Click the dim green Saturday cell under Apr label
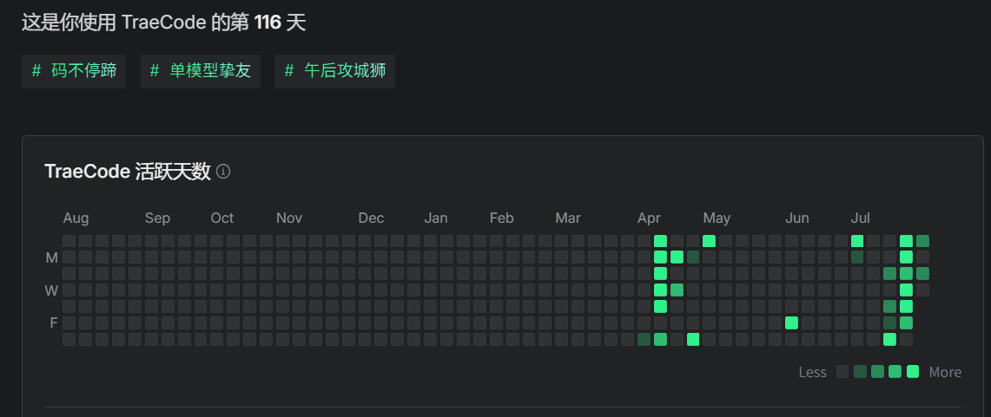 point(644,339)
